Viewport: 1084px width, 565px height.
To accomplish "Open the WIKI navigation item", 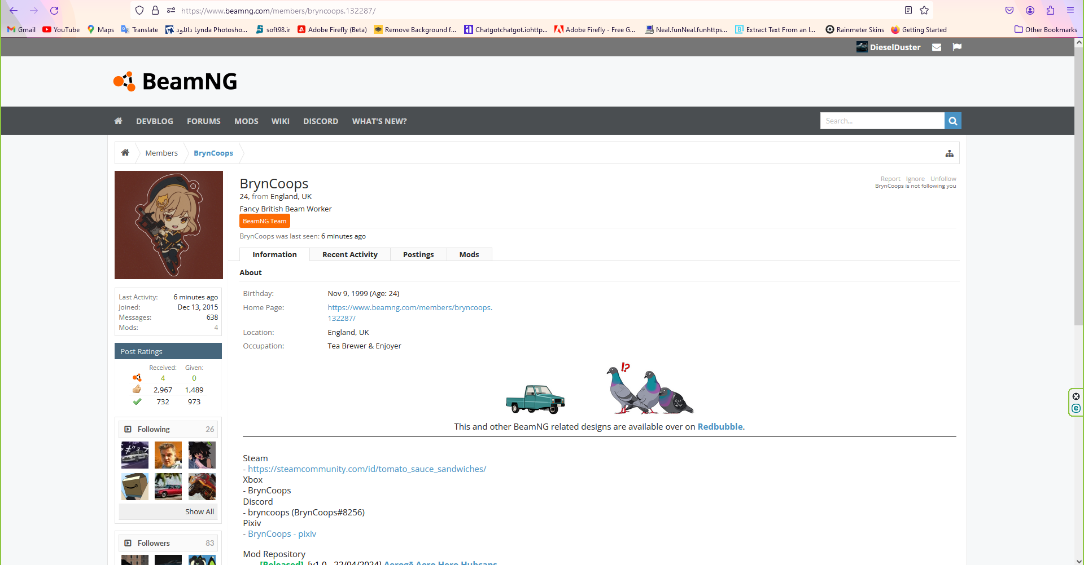I will (281, 121).
